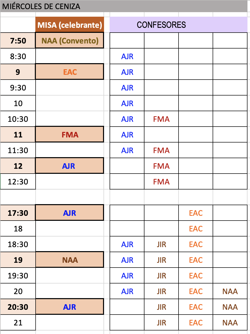Click the 7:50 time cell

18,41
